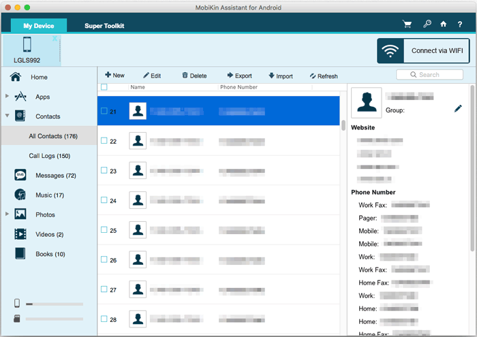Open Messages (72) section
Viewport: 477px width, 337px height.
(x=56, y=176)
